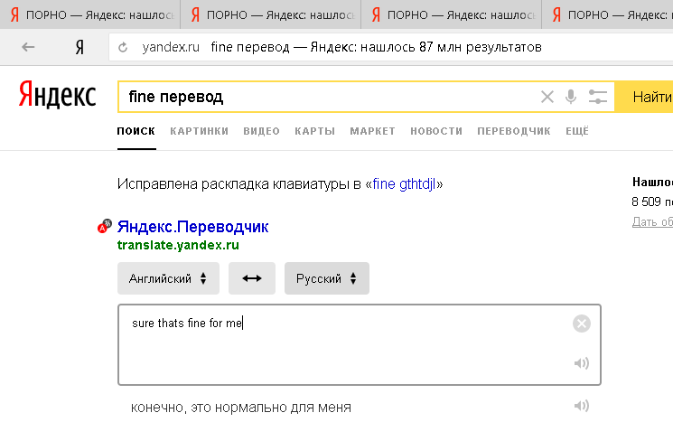Switch to the second browser tab
673x441 pixels.
click(x=271, y=15)
